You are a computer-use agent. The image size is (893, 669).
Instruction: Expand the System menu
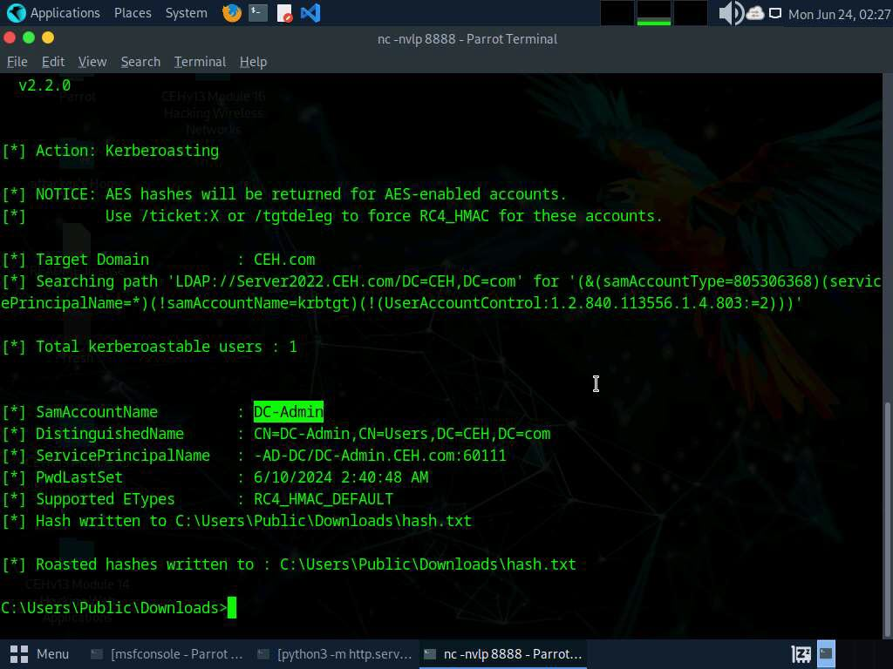[x=186, y=13]
